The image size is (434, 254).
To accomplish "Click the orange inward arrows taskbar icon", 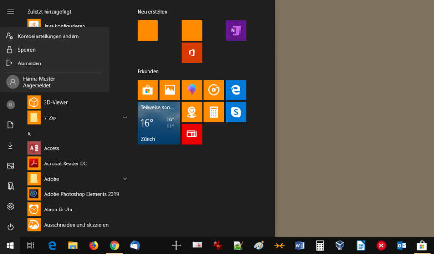I will click(279, 245).
